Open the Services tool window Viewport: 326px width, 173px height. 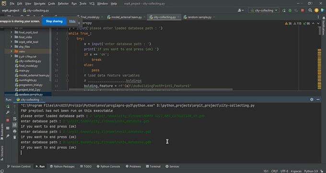pyautogui.click(x=173, y=166)
